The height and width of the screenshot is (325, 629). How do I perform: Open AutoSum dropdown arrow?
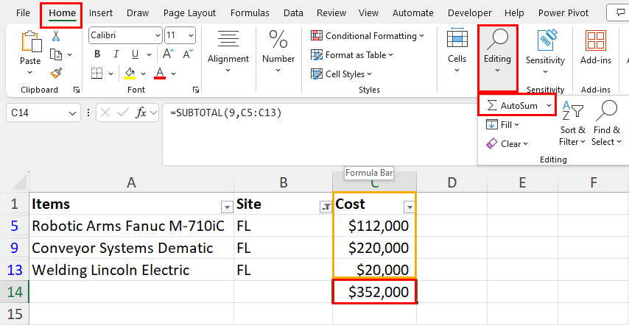point(548,105)
